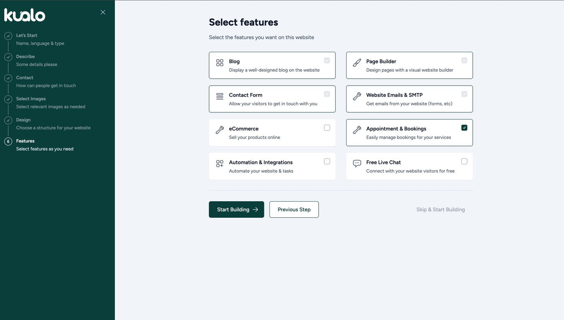The image size is (564, 320).
Task: Open the Features step
Action: pyautogui.click(x=25, y=141)
